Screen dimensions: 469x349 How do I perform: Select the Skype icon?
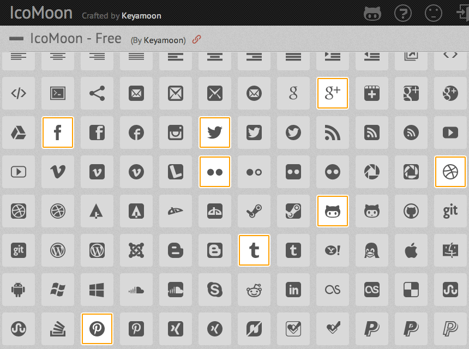click(215, 290)
